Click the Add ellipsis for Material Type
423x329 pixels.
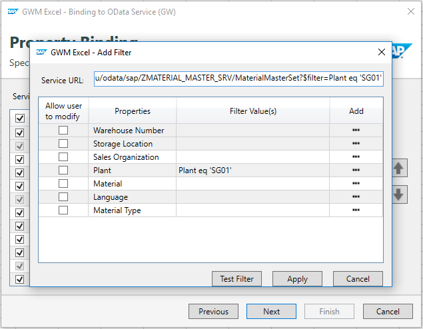356,210
